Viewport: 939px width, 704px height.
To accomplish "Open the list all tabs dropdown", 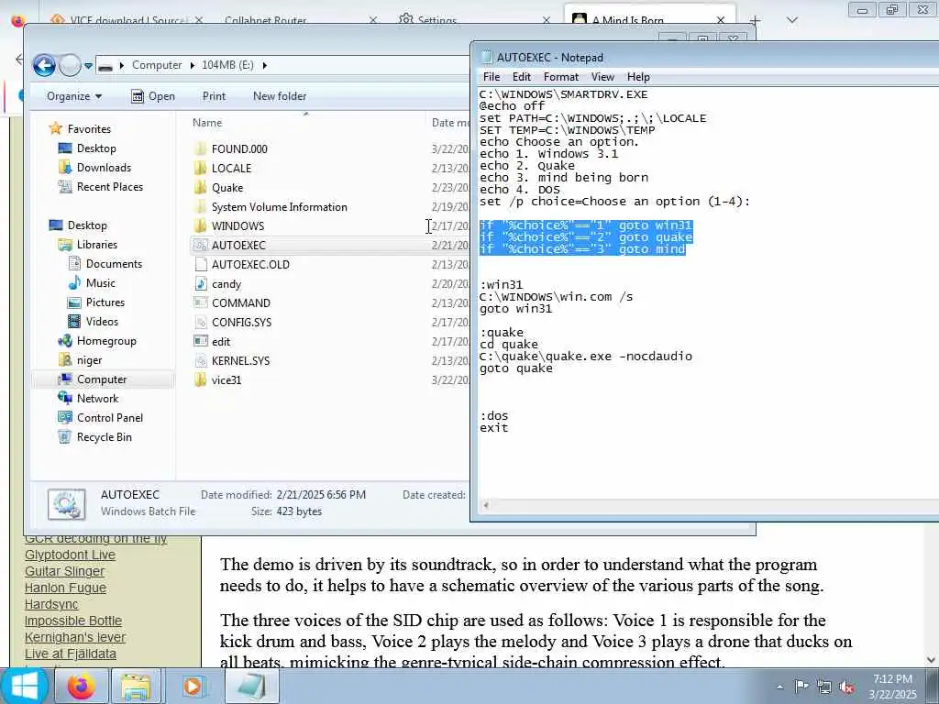I will tap(792, 20).
